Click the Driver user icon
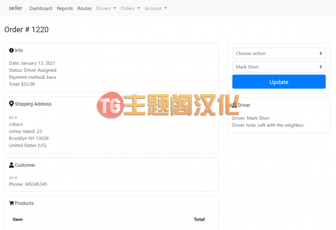 pyautogui.click(x=235, y=105)
